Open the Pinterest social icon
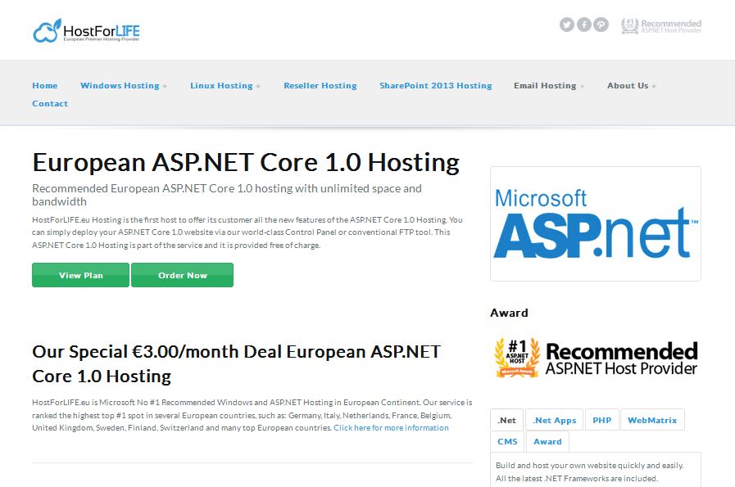 tap(601, 25)
